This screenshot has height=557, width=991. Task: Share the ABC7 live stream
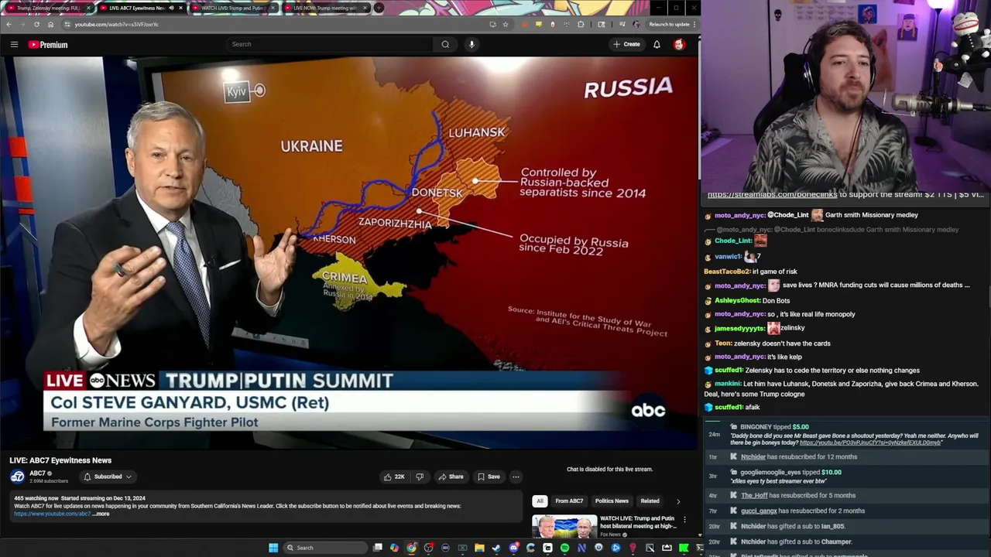coord(451,477)
